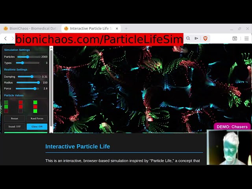Image resolution: width=252 pixels, height=189 pixels.
Task: Click the send/share arrow icon in address bar
Action: (196, 39)
